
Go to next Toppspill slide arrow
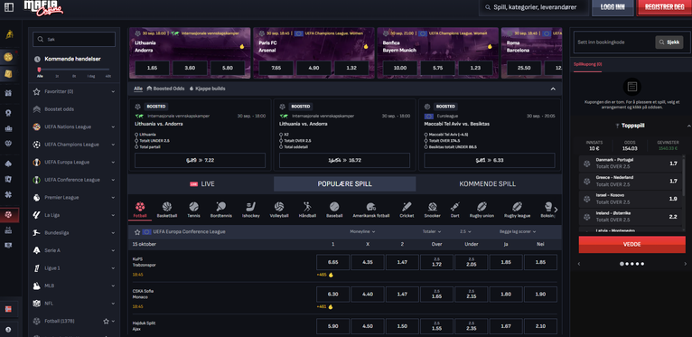tap(686, 264)
